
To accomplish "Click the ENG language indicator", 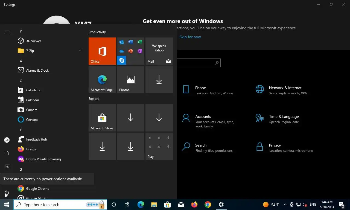I will pos(313,205).
